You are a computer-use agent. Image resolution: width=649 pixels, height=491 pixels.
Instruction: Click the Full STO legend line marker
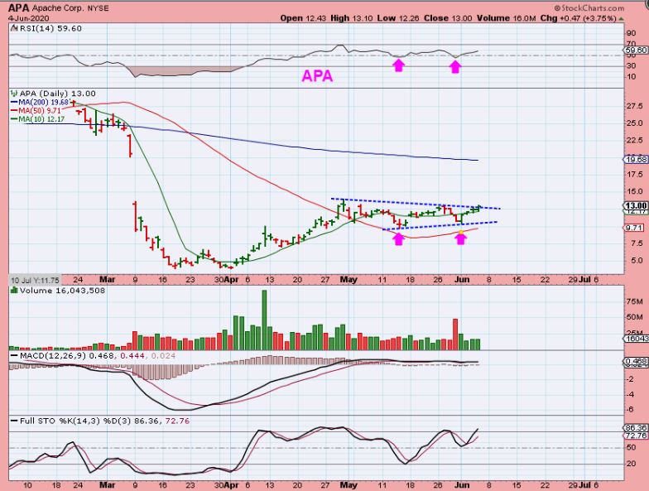[x=13, y=421]
